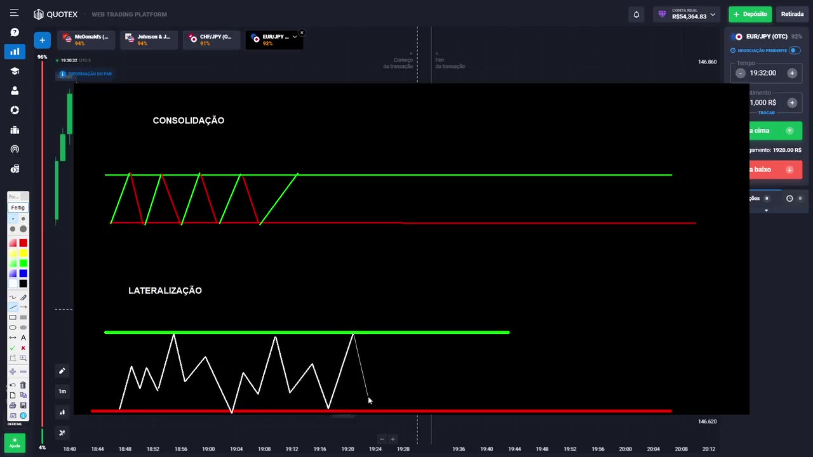The width and height of the screenshot is (813, 457).
Task: Click the Quotex logo
Action: (56, 14)
